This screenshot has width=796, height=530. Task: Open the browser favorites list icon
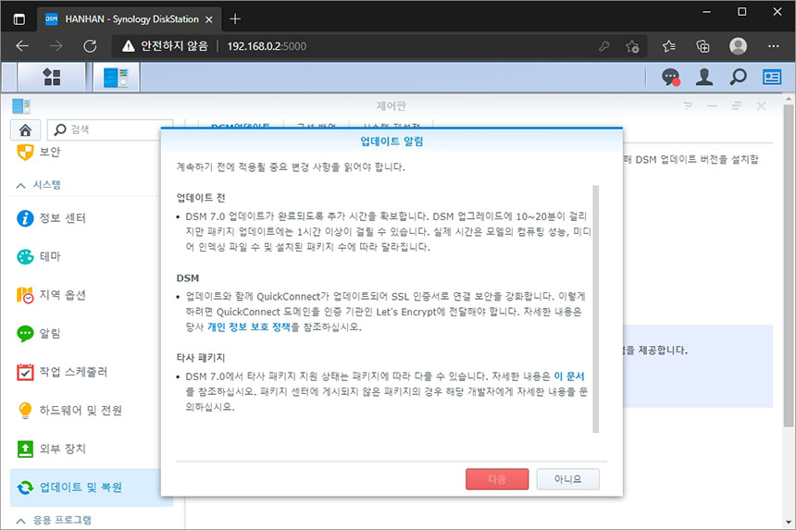click(x=668, y=46)
